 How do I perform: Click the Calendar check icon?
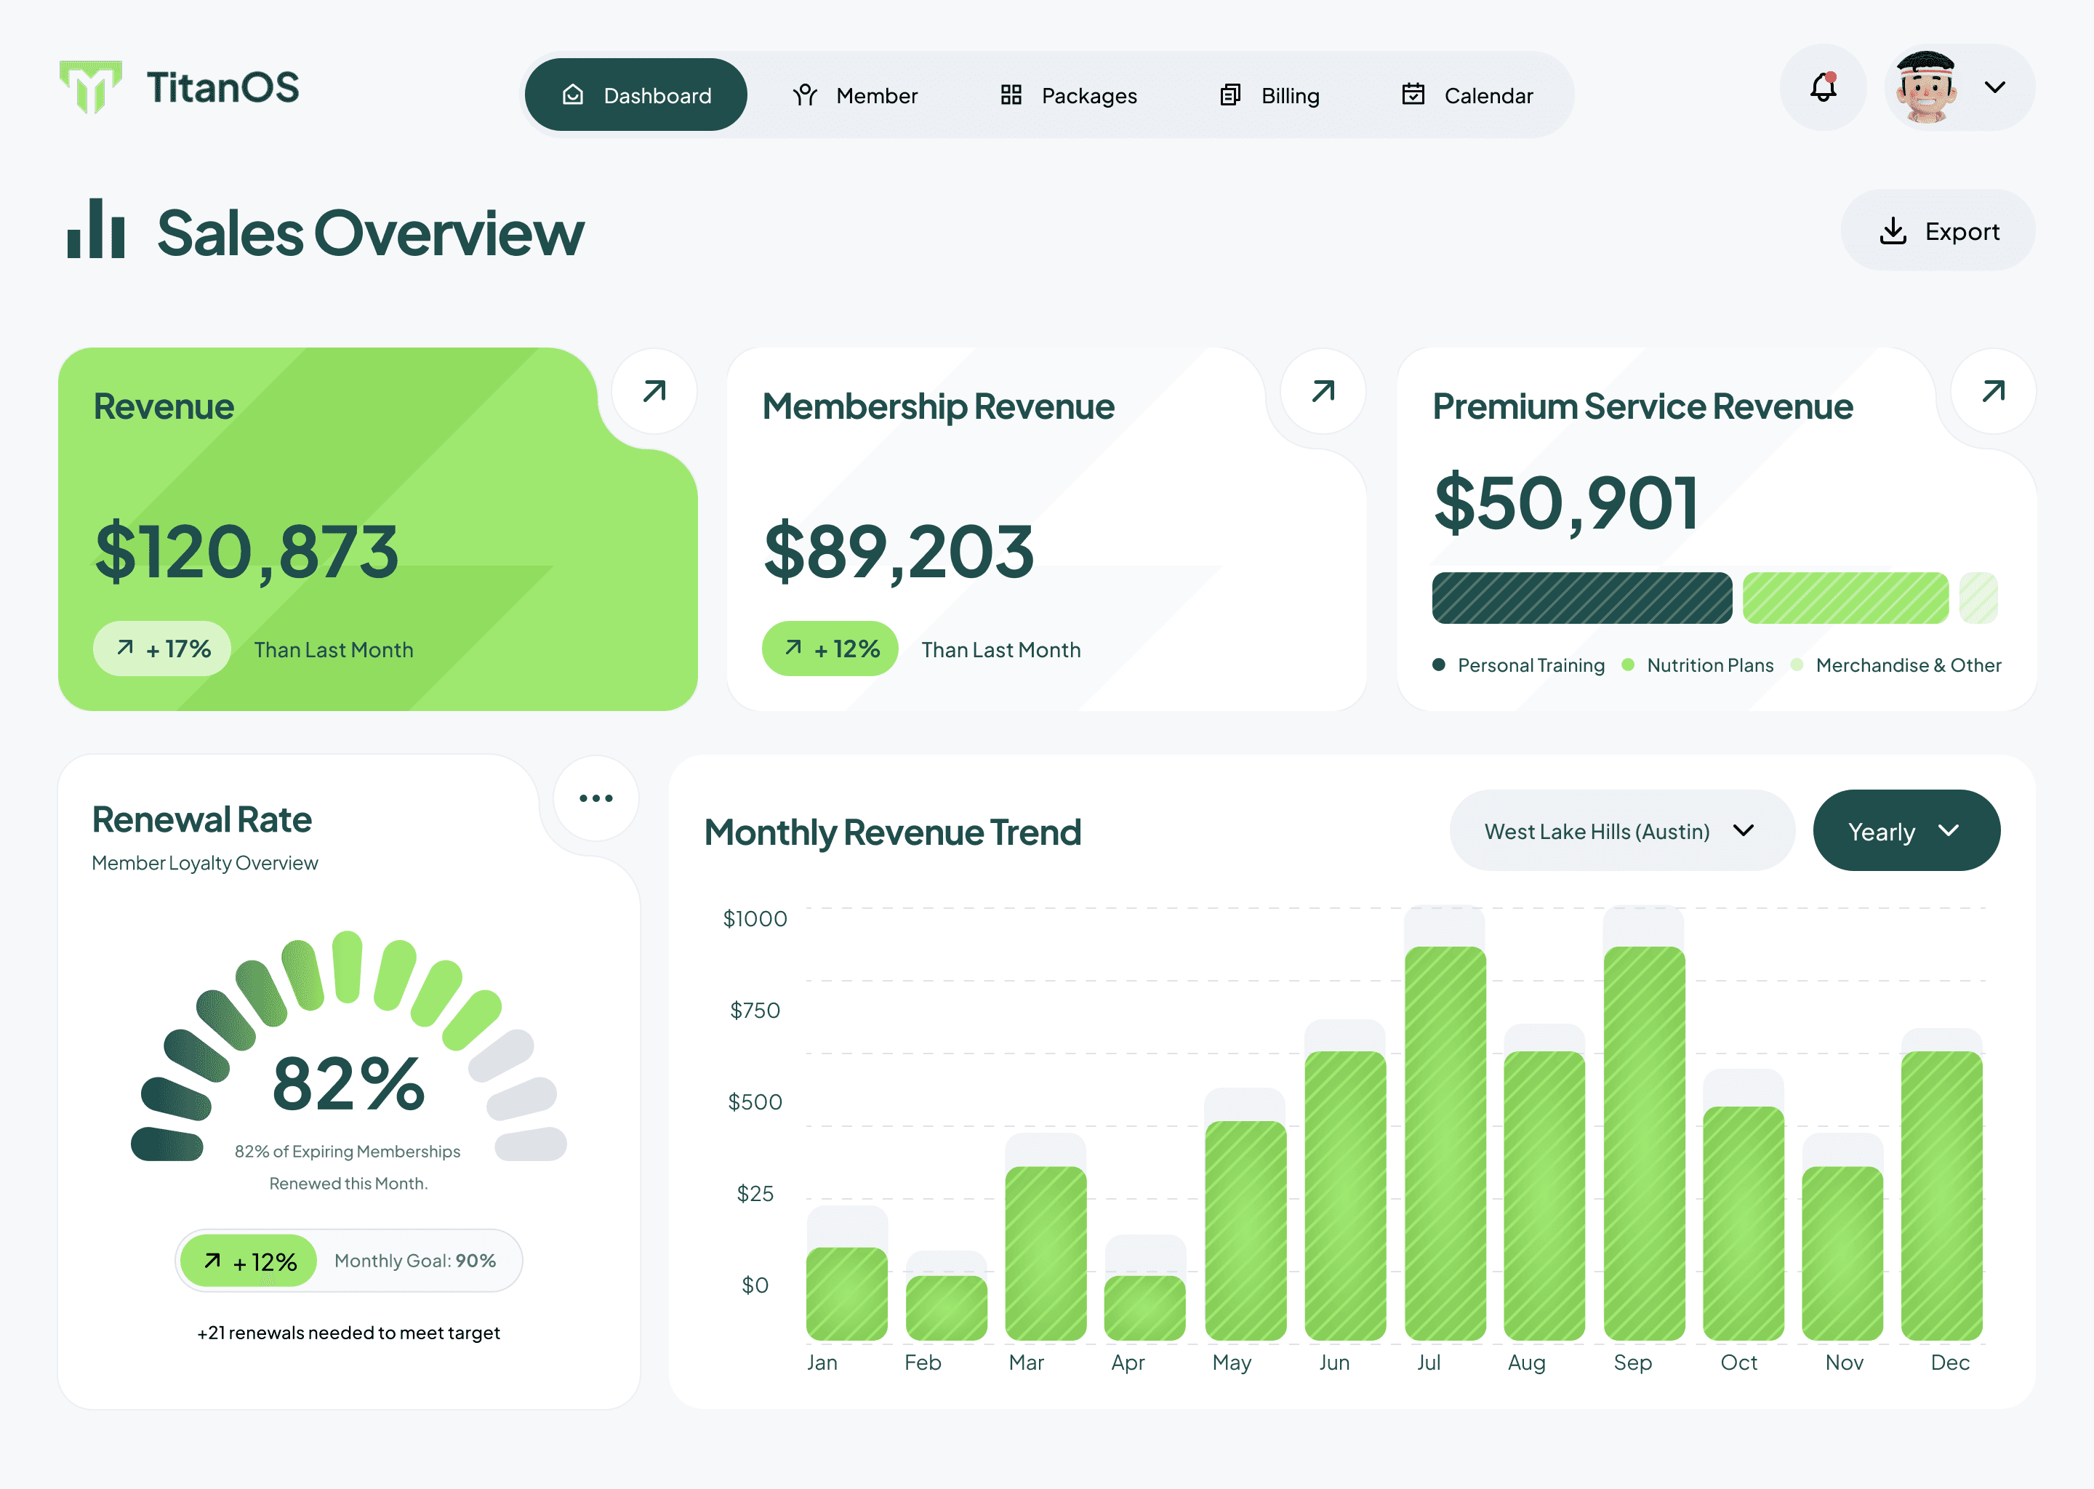[x=1413, y=94]
